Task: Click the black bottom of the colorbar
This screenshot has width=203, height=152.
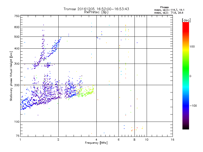Action: coord(186,127)
